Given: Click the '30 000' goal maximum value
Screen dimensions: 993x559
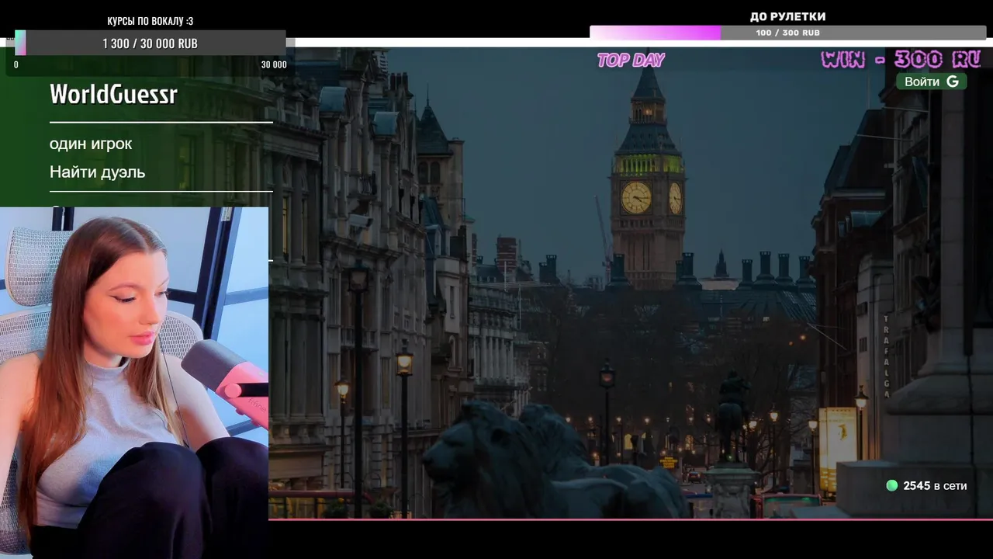Looking at the screenshot, I should [x=274, y=64].
